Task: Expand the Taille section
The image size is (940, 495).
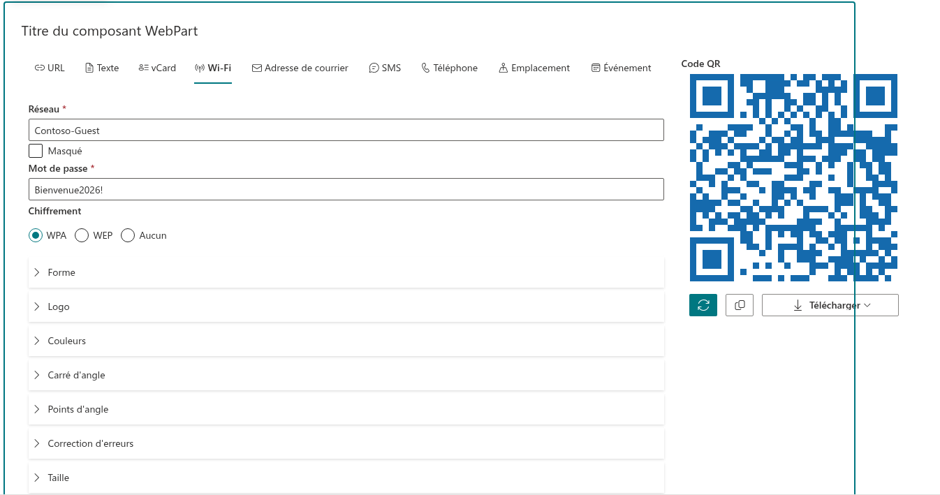Action: (x=346, y=478)
